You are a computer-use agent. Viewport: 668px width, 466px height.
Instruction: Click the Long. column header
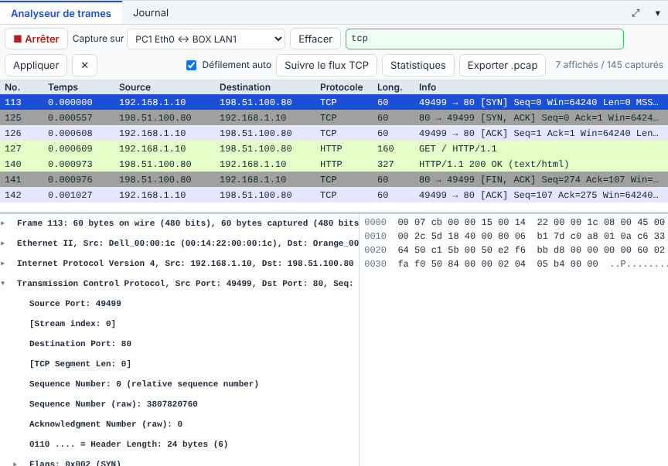click(390, 87)
